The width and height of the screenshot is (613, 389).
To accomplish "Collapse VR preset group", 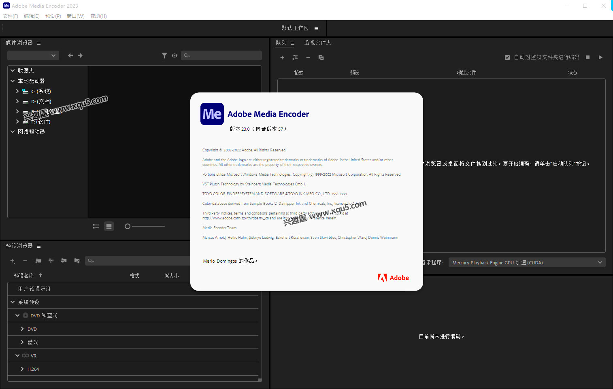I will [x=17, y=355].
